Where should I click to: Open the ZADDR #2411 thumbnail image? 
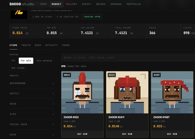click(127, 92)
